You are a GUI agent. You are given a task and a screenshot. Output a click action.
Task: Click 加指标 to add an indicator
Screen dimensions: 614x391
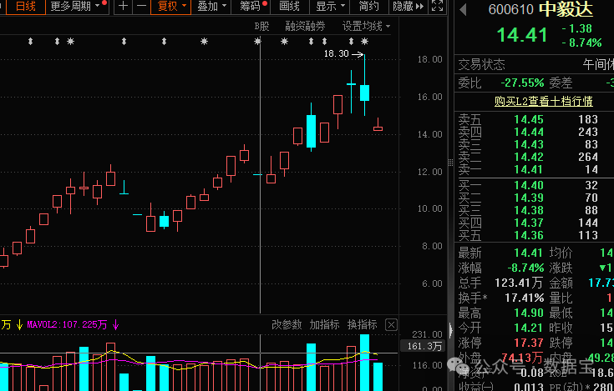(324, 324)
